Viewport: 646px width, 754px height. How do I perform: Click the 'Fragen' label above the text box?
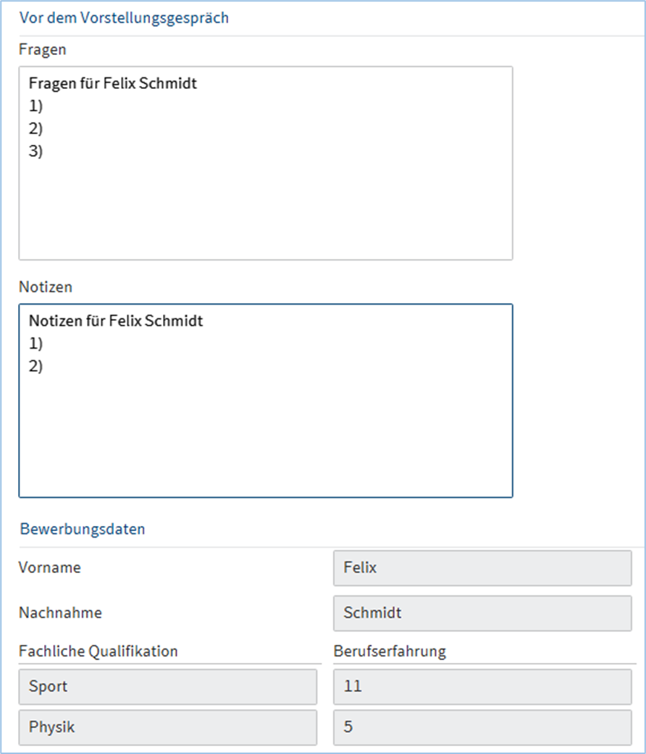click(43, 50)
